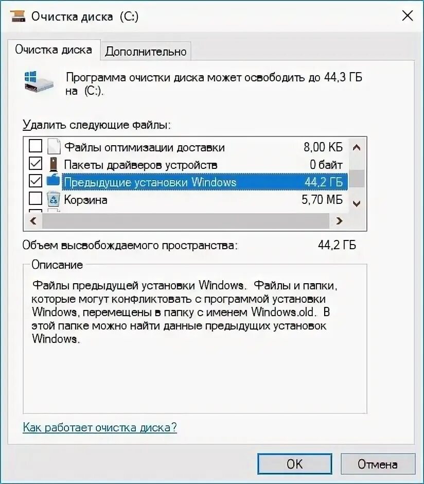Viewport: 424px width, 484px height.
Task: Open the Как работает очистка диска link
Action: (100, 427)
